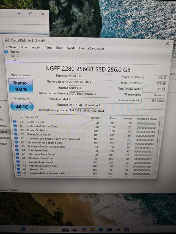Click the Bueno 100 % health status button
Screen dimensions: 176x234
21,86
